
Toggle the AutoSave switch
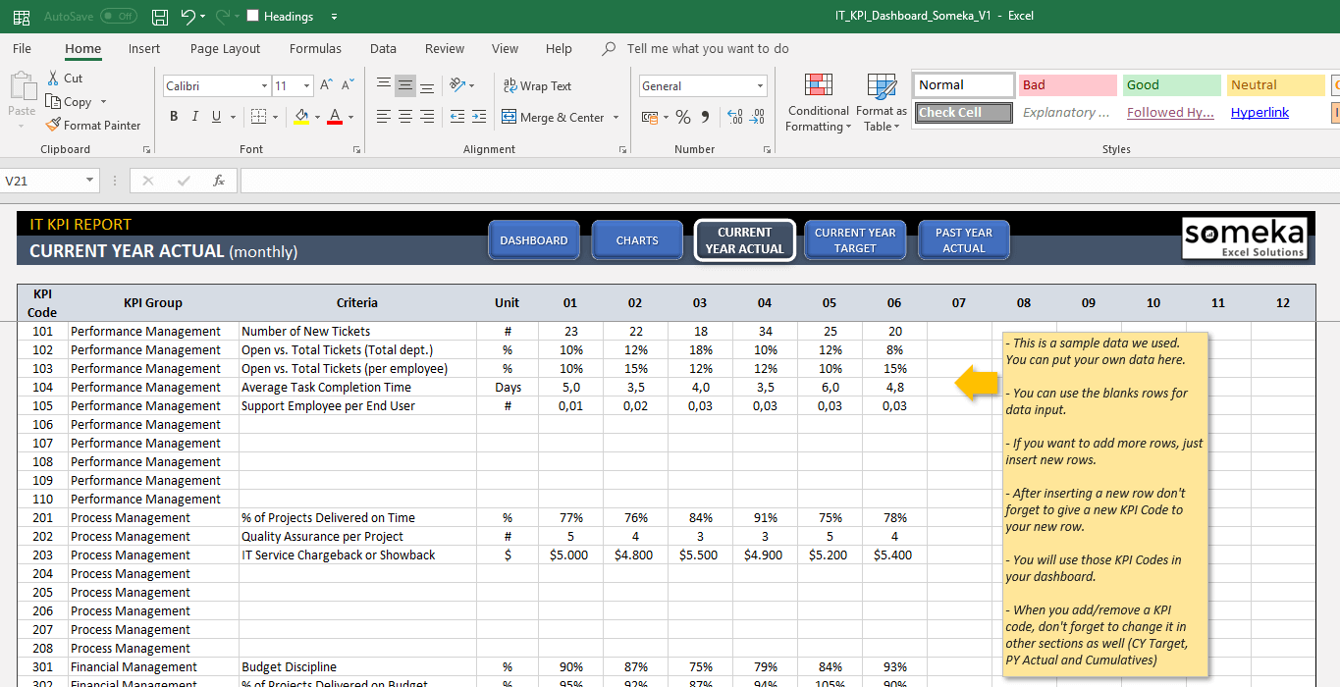point(119,16)
